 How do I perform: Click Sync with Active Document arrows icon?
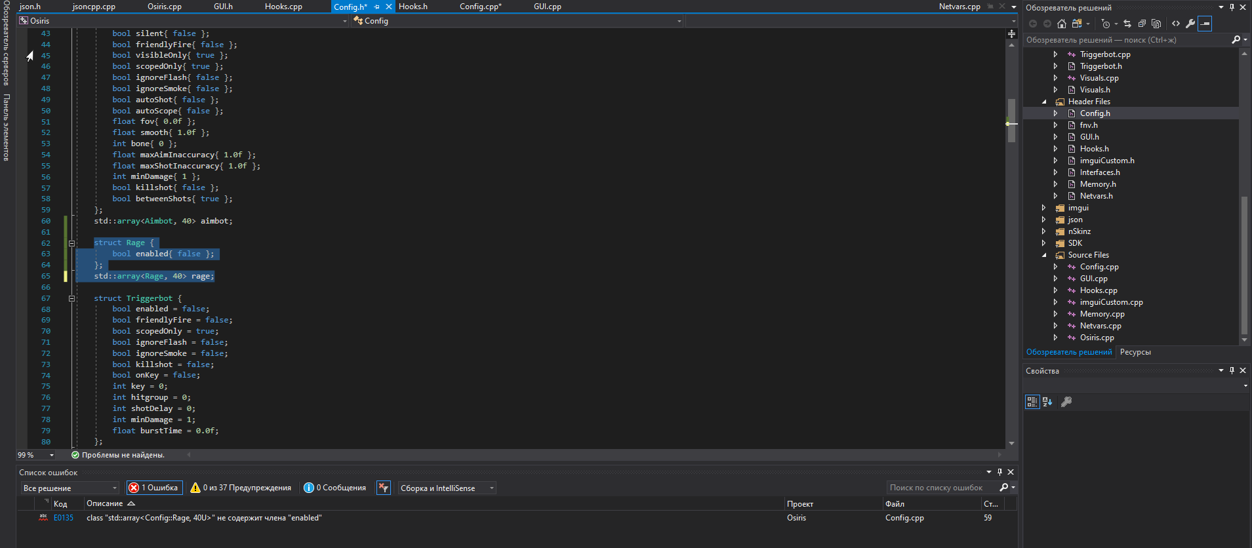coord(1127,24)
